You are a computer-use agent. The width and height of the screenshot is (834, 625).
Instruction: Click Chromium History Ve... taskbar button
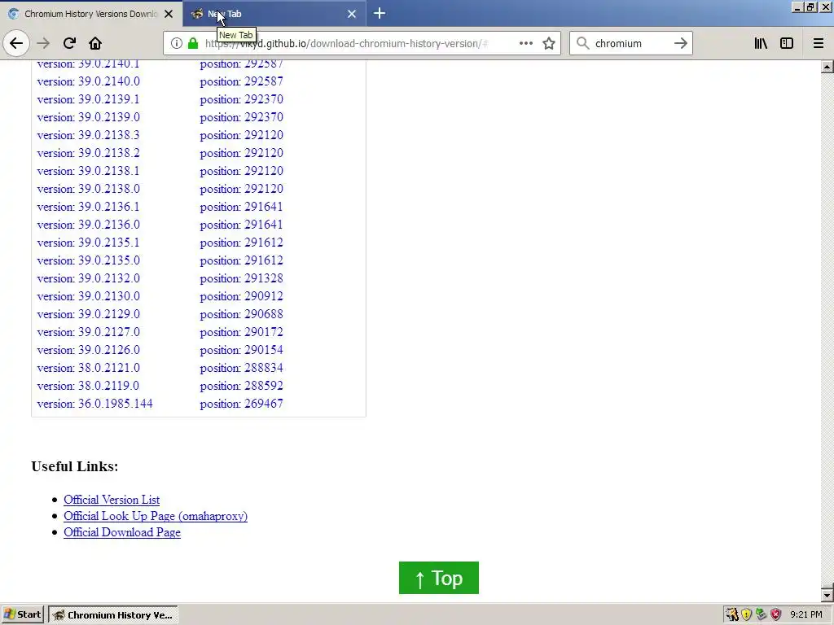pyautogui.click(x=112, y=615)
